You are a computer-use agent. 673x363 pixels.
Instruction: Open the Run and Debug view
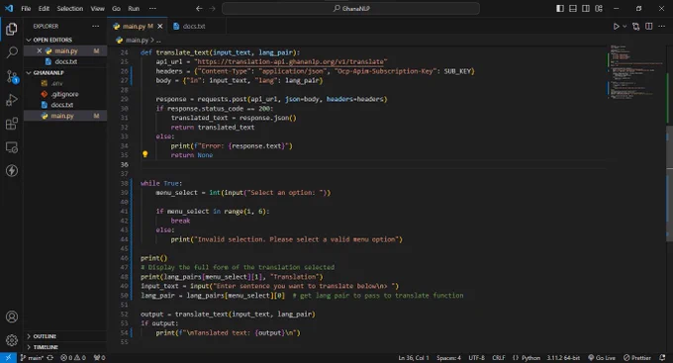[12, 100]
